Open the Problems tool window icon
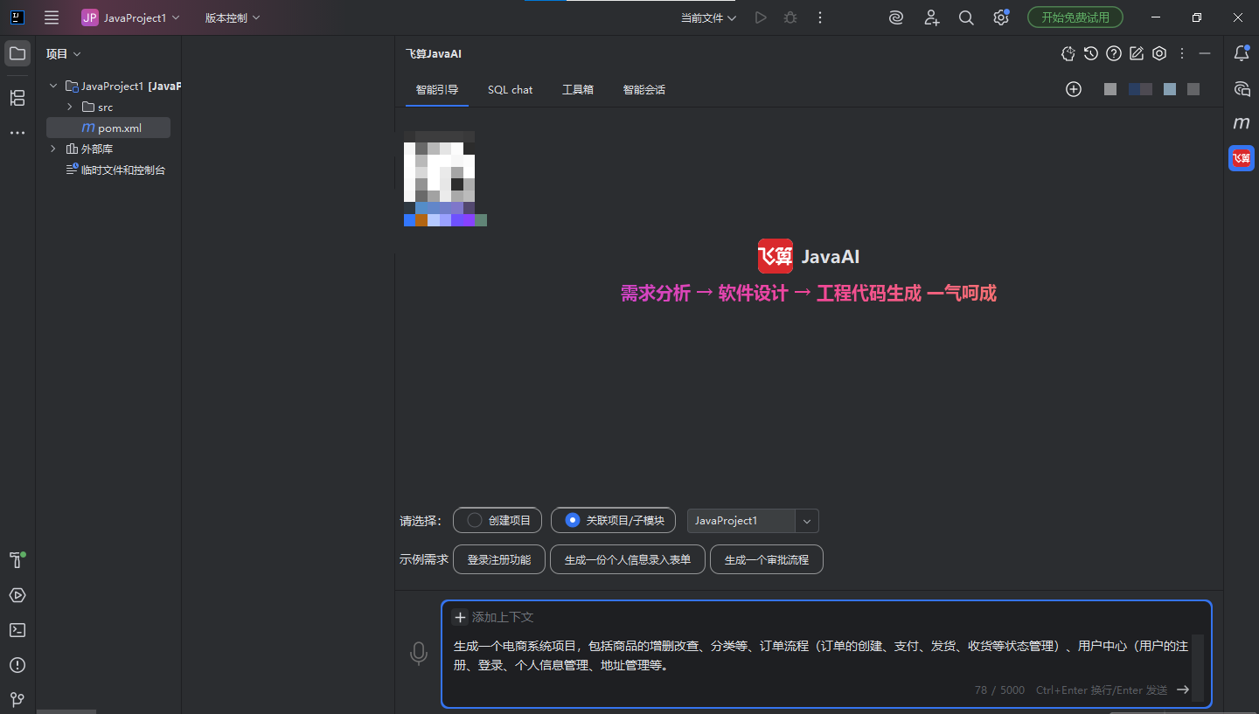 17,665
